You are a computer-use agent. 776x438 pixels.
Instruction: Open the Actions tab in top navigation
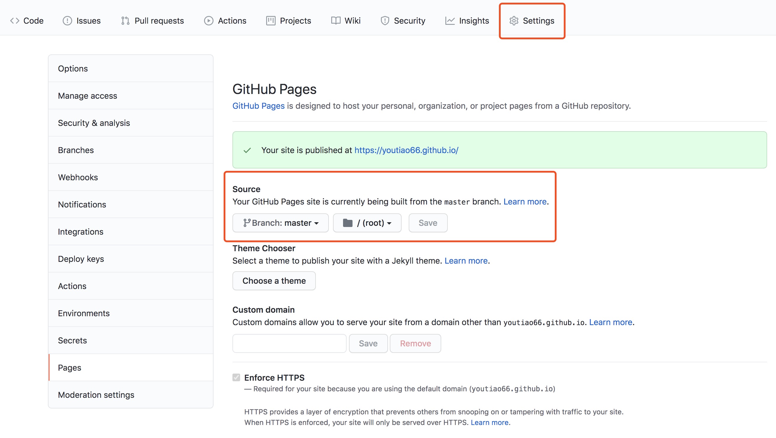click(x=225, y=21)
